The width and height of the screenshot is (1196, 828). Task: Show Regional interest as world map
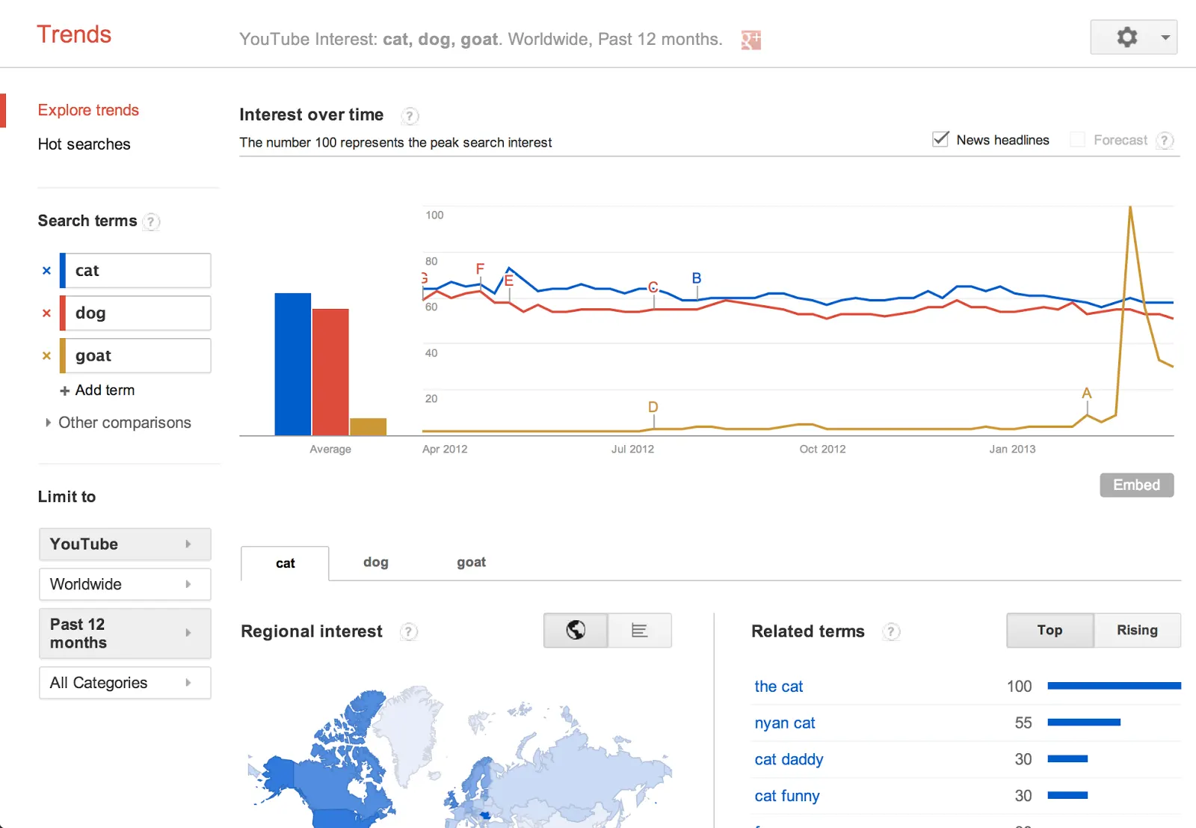[x=575, y=631]
